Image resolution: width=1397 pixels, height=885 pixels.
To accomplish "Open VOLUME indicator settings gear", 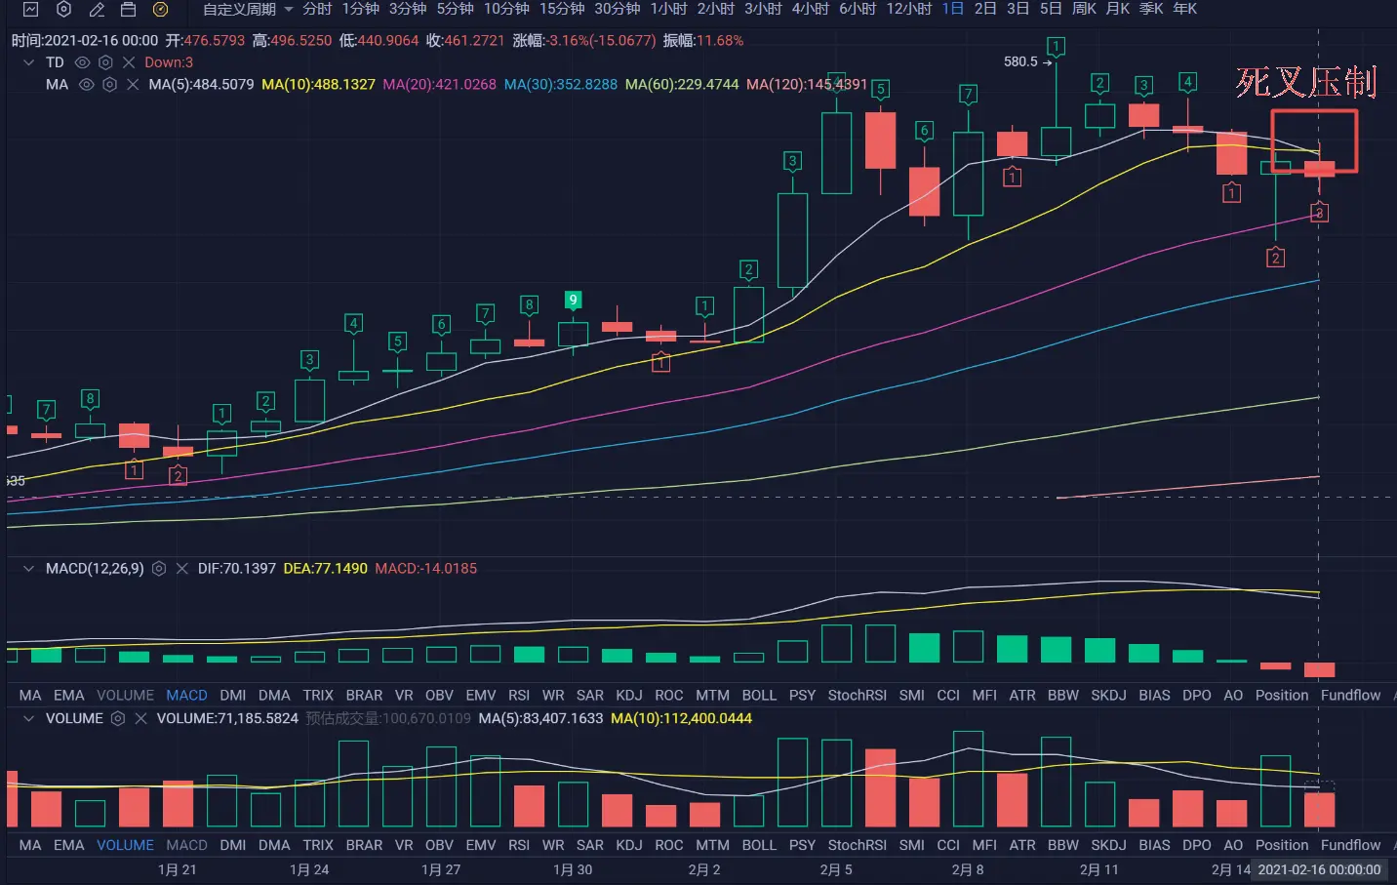I will click(x=118, y=718).
